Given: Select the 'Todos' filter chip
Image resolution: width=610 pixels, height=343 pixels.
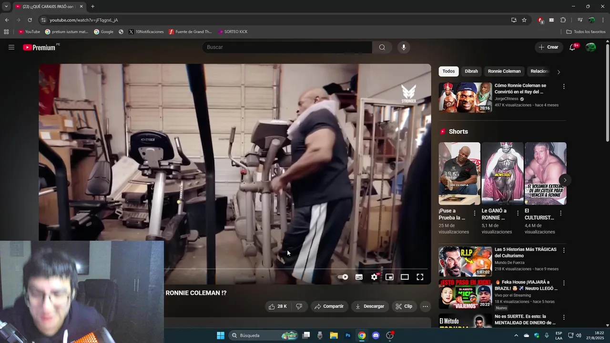Looking at the screenshot, I should [448, 71].
